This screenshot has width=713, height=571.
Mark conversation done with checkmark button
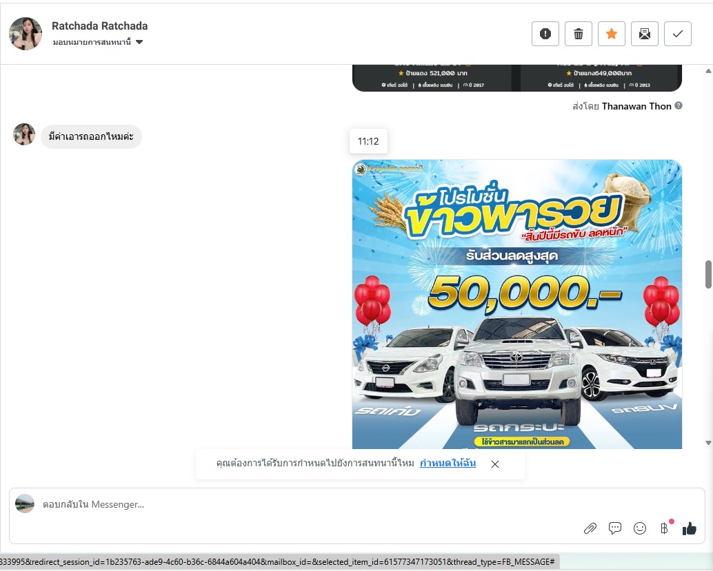tap(677, 34)
